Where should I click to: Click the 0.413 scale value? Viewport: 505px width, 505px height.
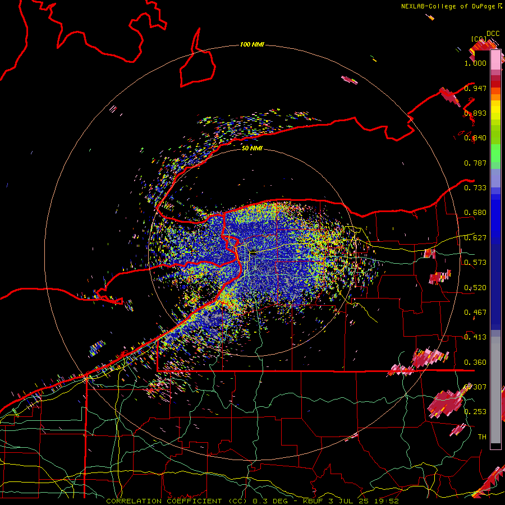475,337
